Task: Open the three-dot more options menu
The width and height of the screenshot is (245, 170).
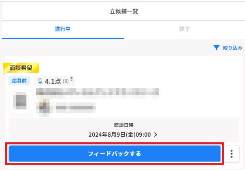Action: pos(232,154)
